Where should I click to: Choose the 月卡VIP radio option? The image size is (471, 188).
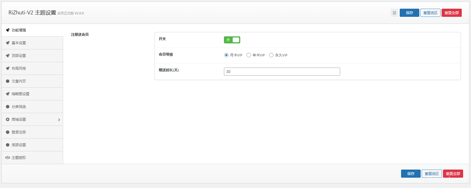coord(226,55)
